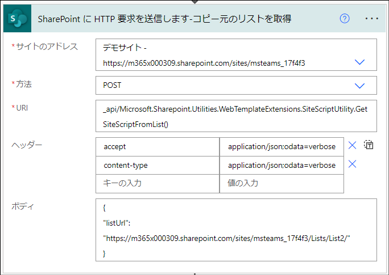The image size is (389, 275).
Task: Click the empty 値の入力 field
Action: pos(282,184)
